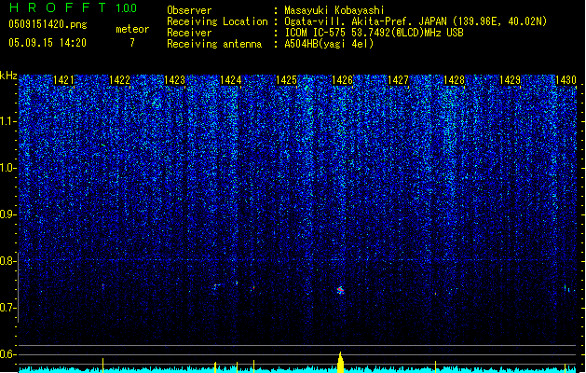Click the 1.0 frequency axis label
This screenshot has height=373, width=586.
[7, 168]
